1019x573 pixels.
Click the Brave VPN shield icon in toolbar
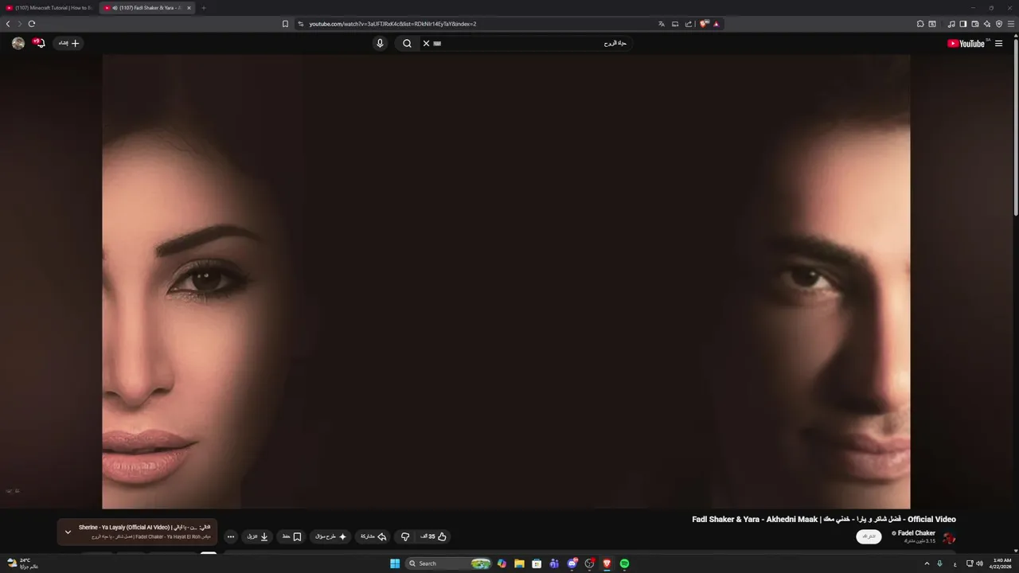tap(999, 24)
